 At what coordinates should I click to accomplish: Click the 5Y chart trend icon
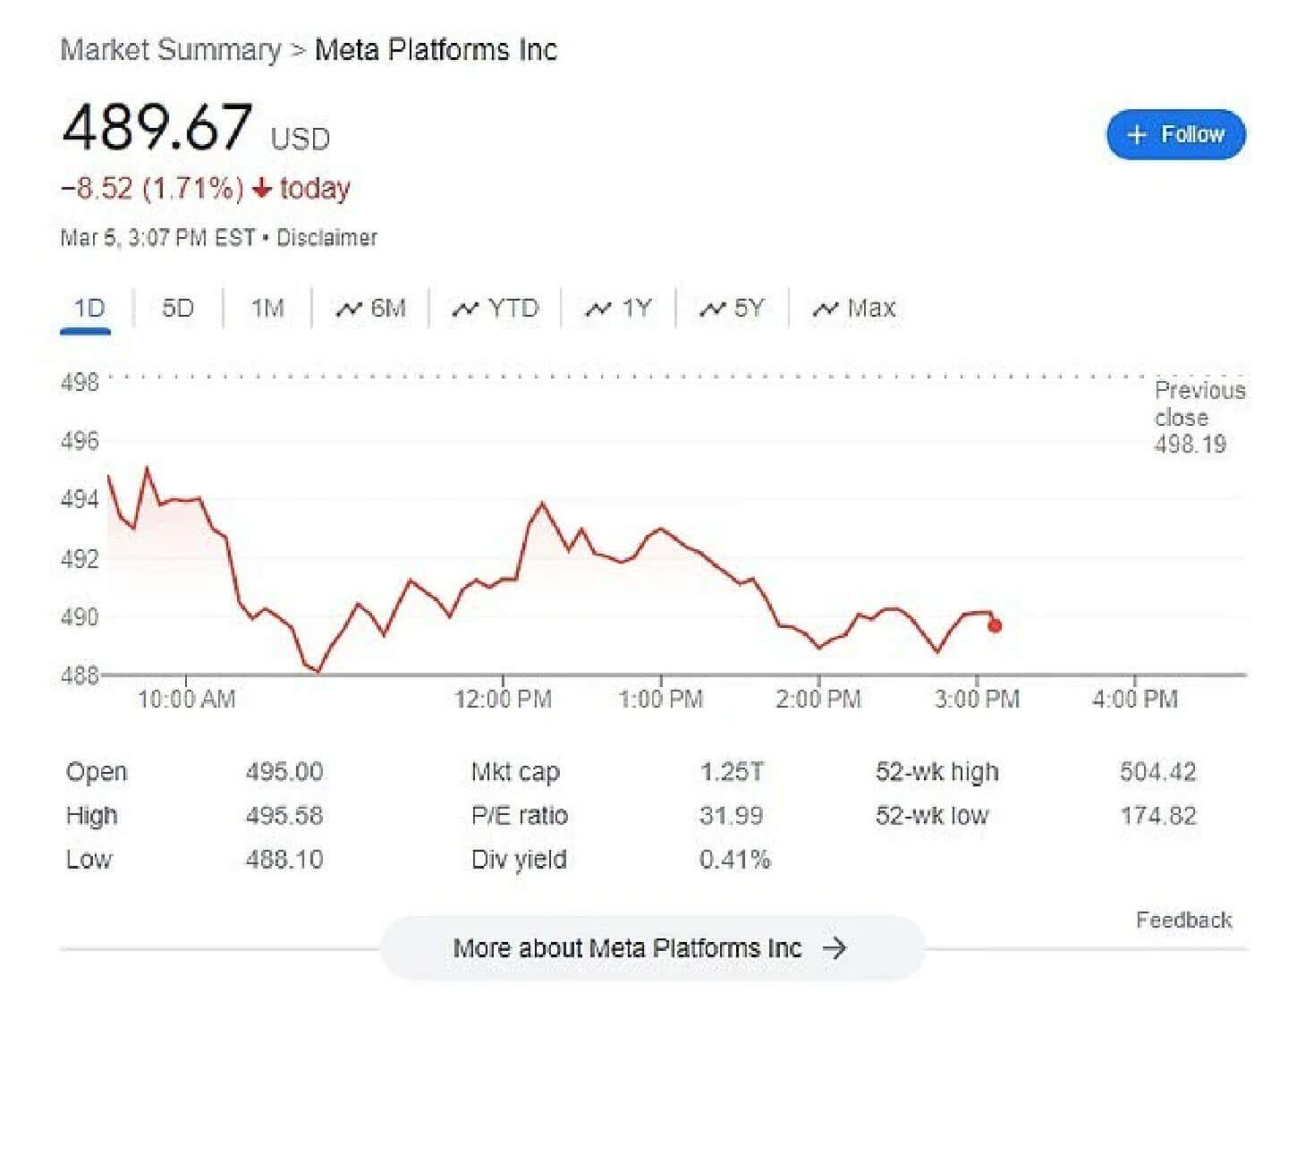point(712,310)
